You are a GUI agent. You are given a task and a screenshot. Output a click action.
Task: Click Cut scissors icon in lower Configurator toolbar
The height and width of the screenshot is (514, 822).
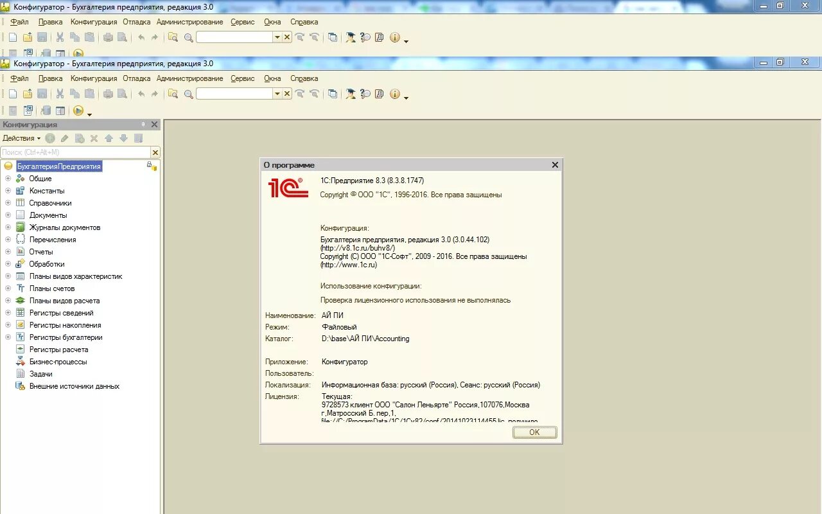(60, 94)
